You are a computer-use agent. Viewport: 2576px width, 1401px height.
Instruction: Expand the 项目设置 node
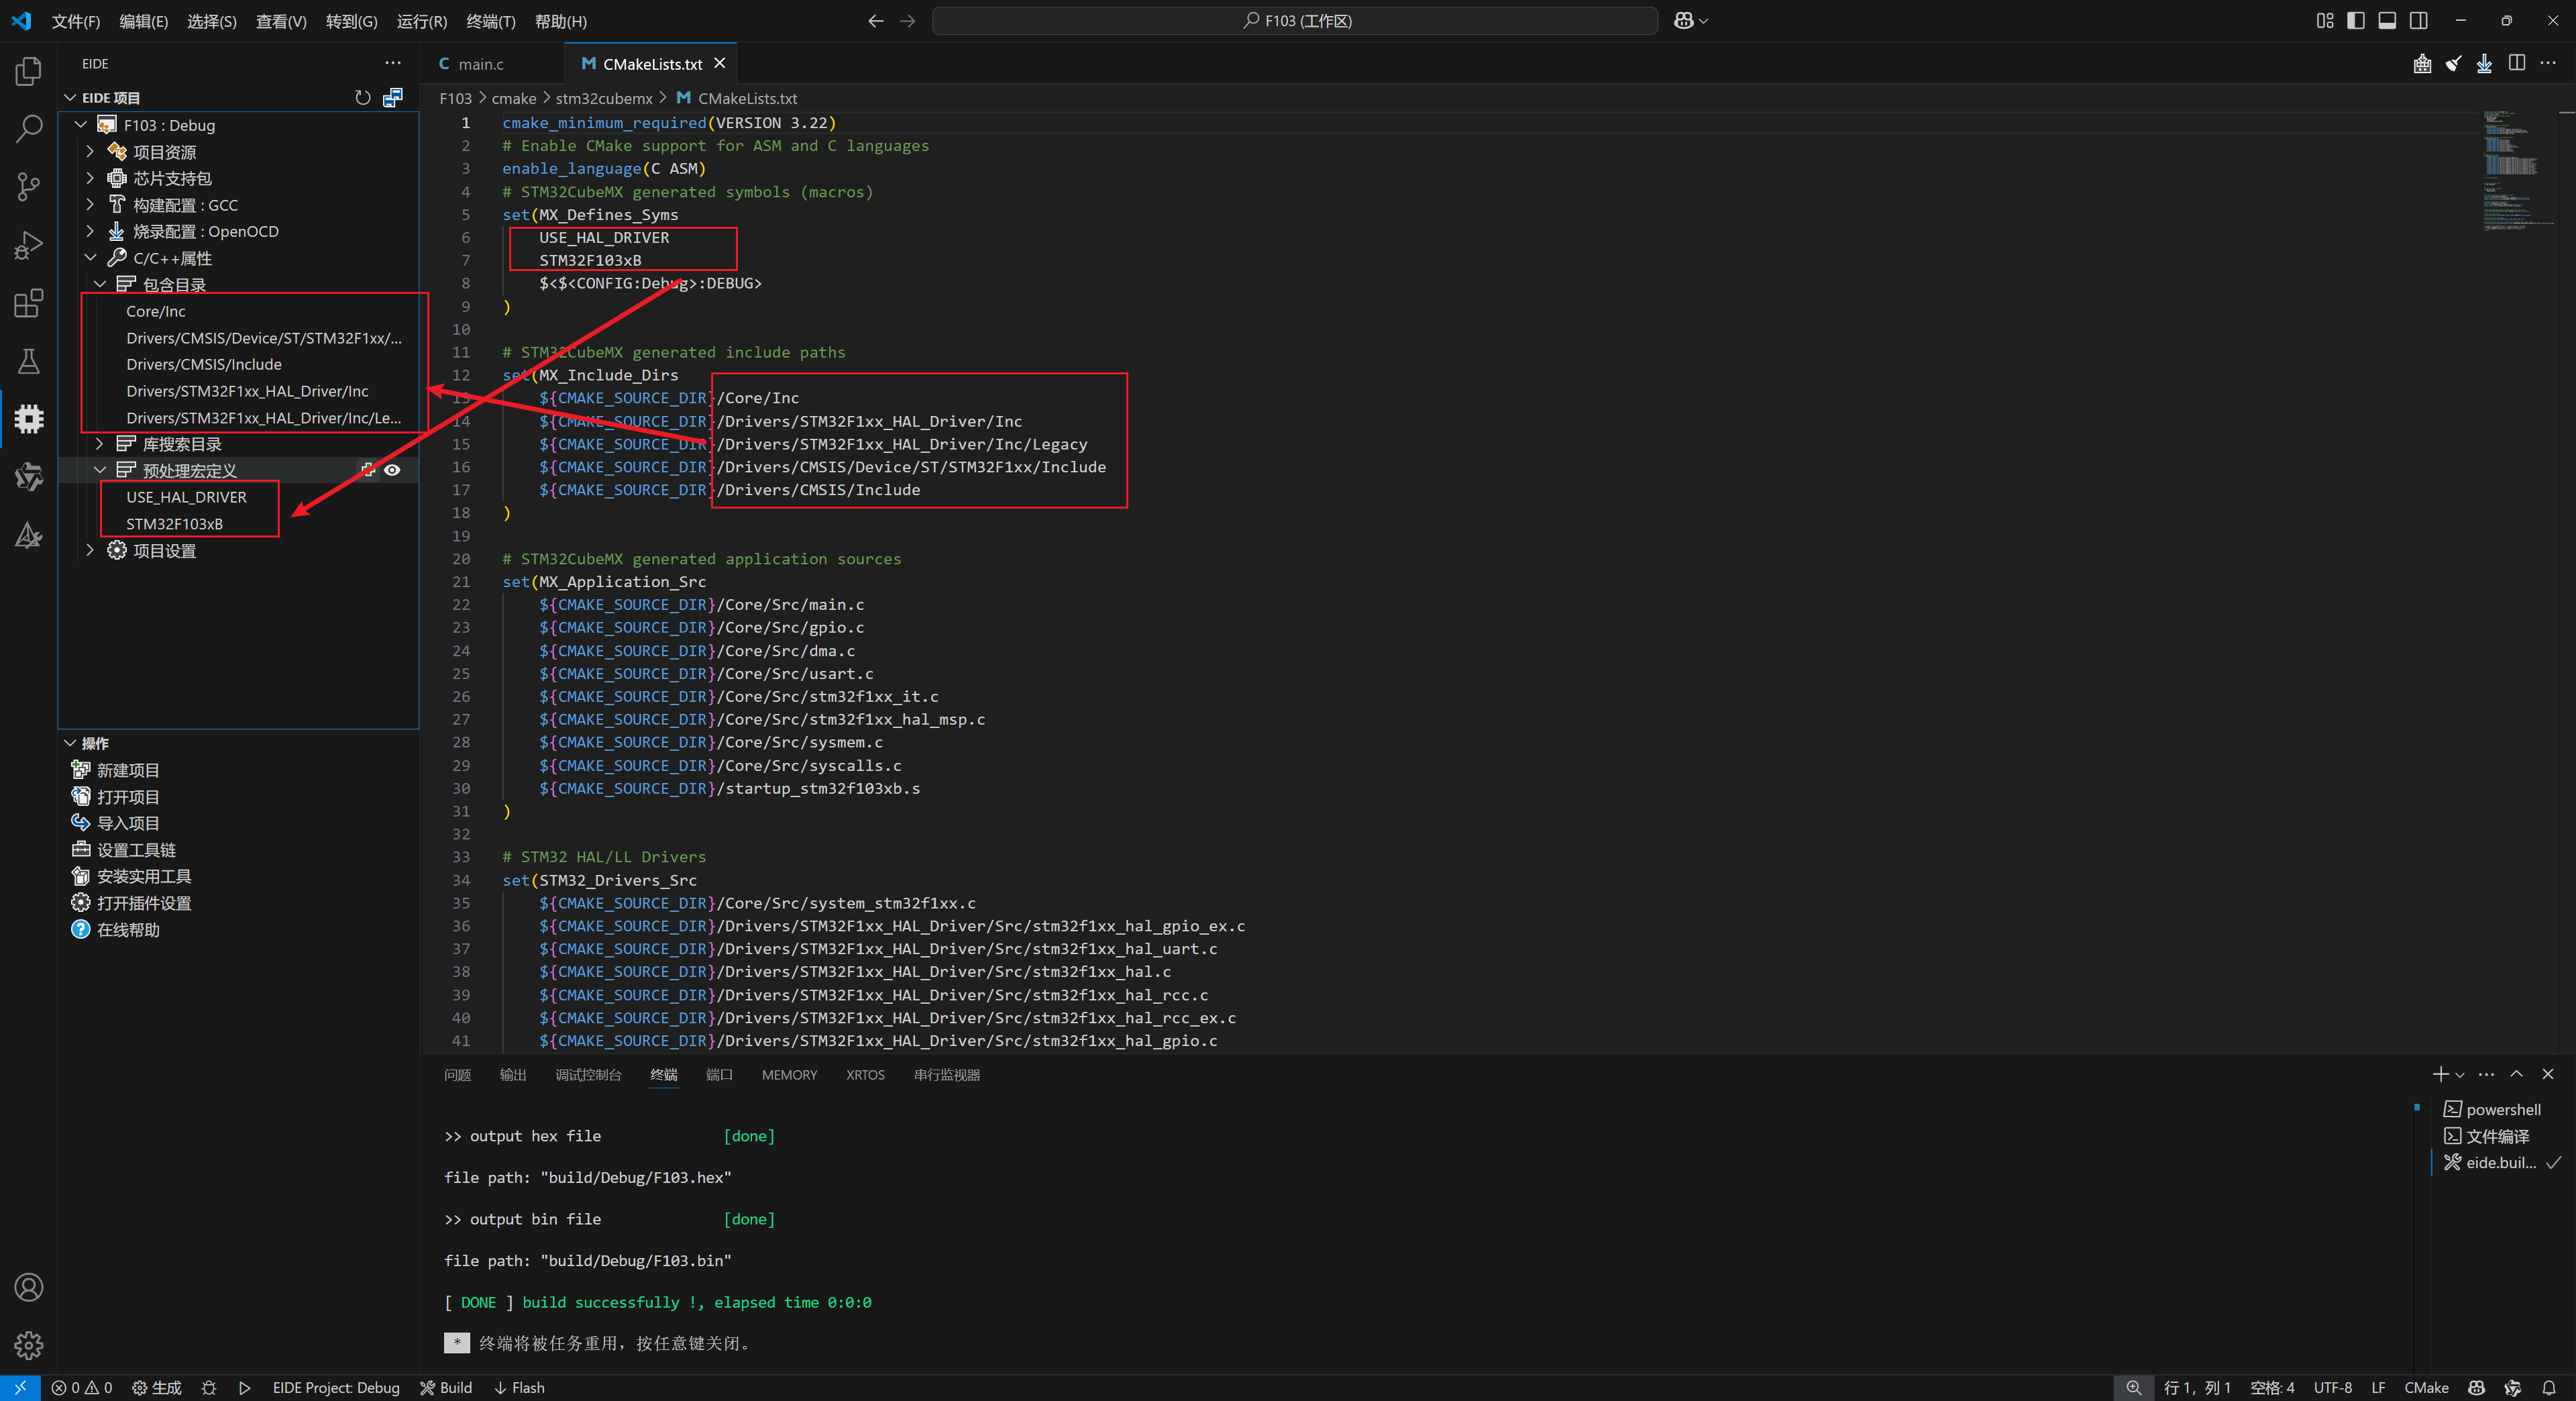point(90,550)
